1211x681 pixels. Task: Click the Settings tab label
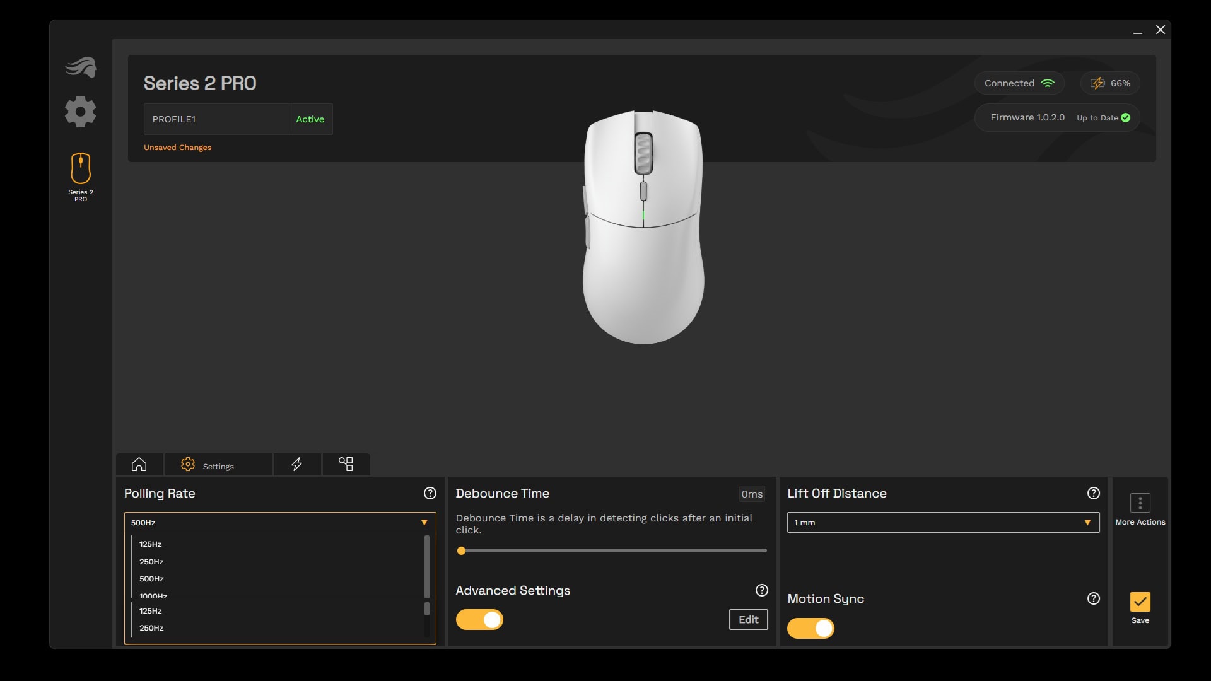coord(218,465)
